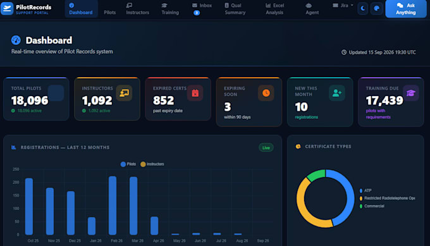This screenshot has height=246, width=430.
Task: Go to Qual Summary page
Action: pos(235,9)
